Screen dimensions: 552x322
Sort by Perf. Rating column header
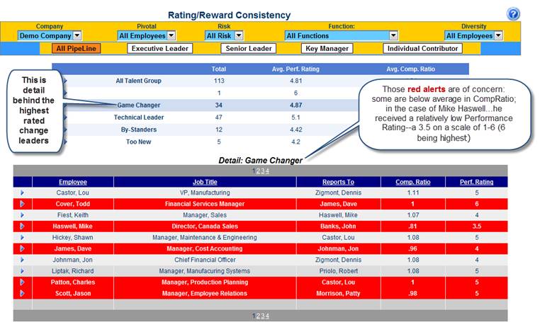477,182
